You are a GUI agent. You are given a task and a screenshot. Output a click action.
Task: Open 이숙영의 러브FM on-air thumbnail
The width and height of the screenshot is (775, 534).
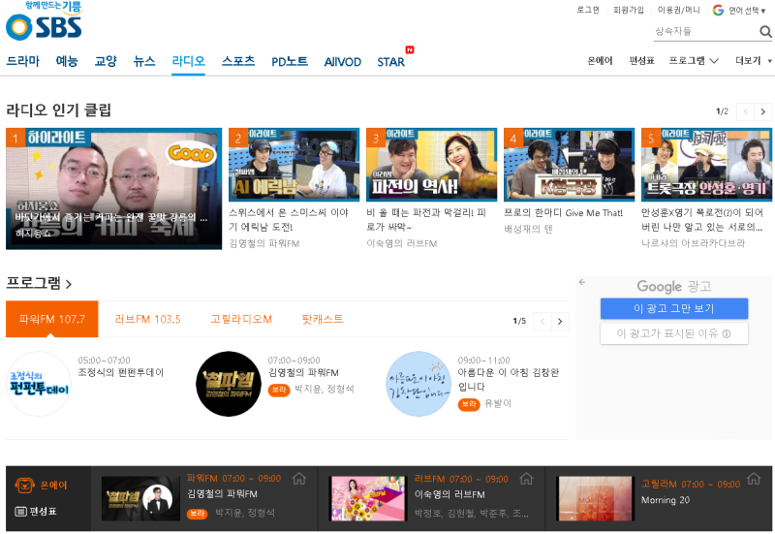pyautogui.click(x=368, y=498)
